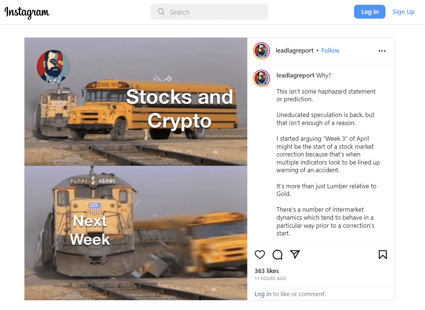
Task: Click the 'Log in' comment link
Action: (x=263, y=294)
